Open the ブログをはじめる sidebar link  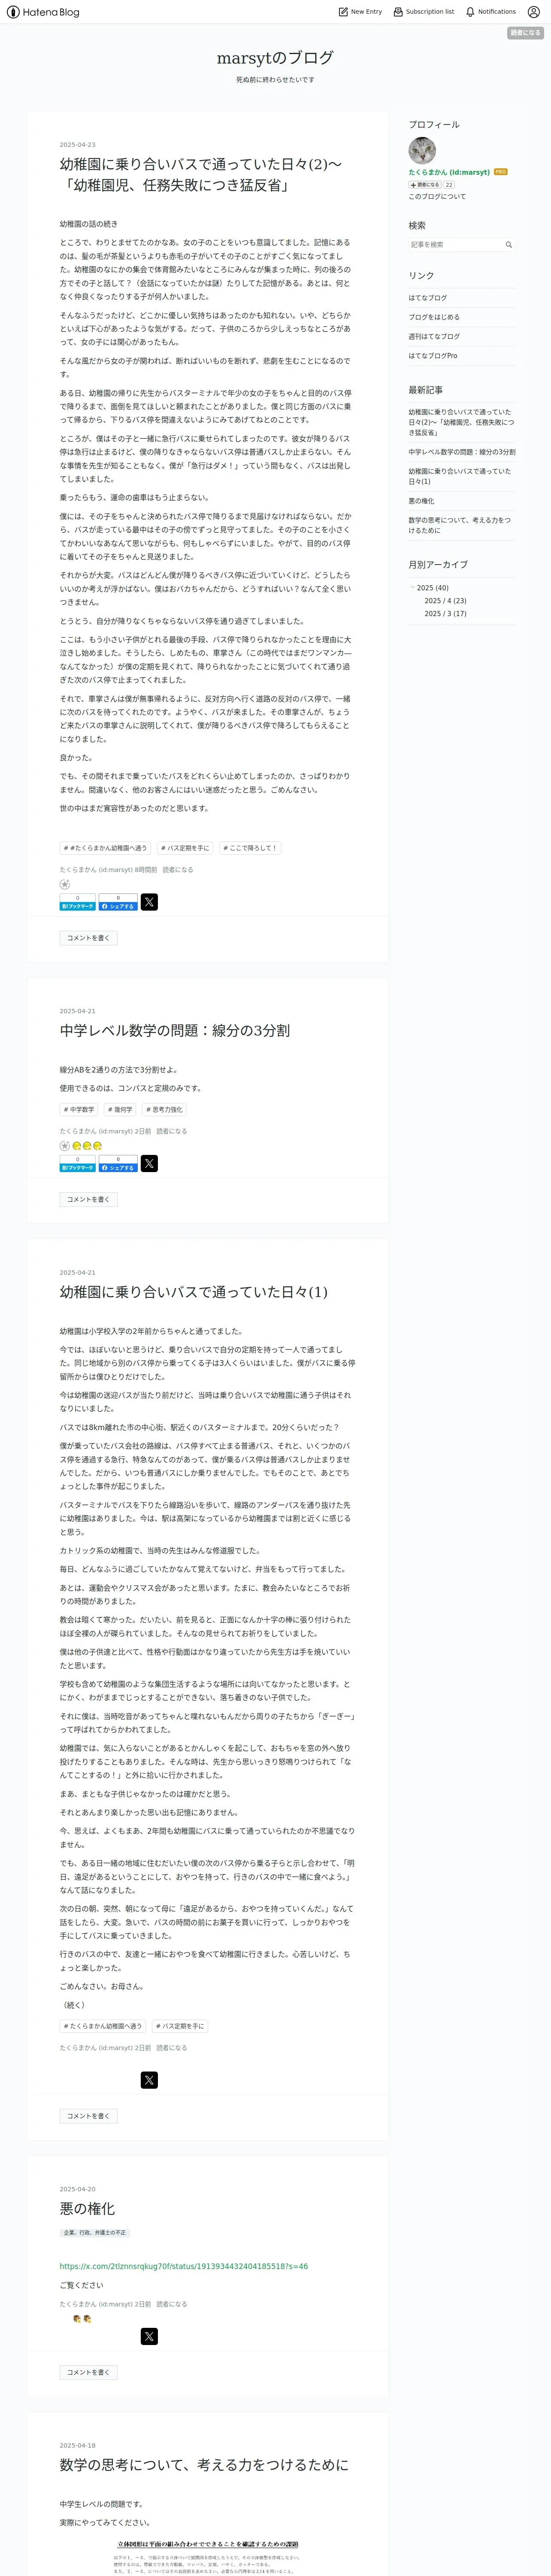[x=434, y=317]
